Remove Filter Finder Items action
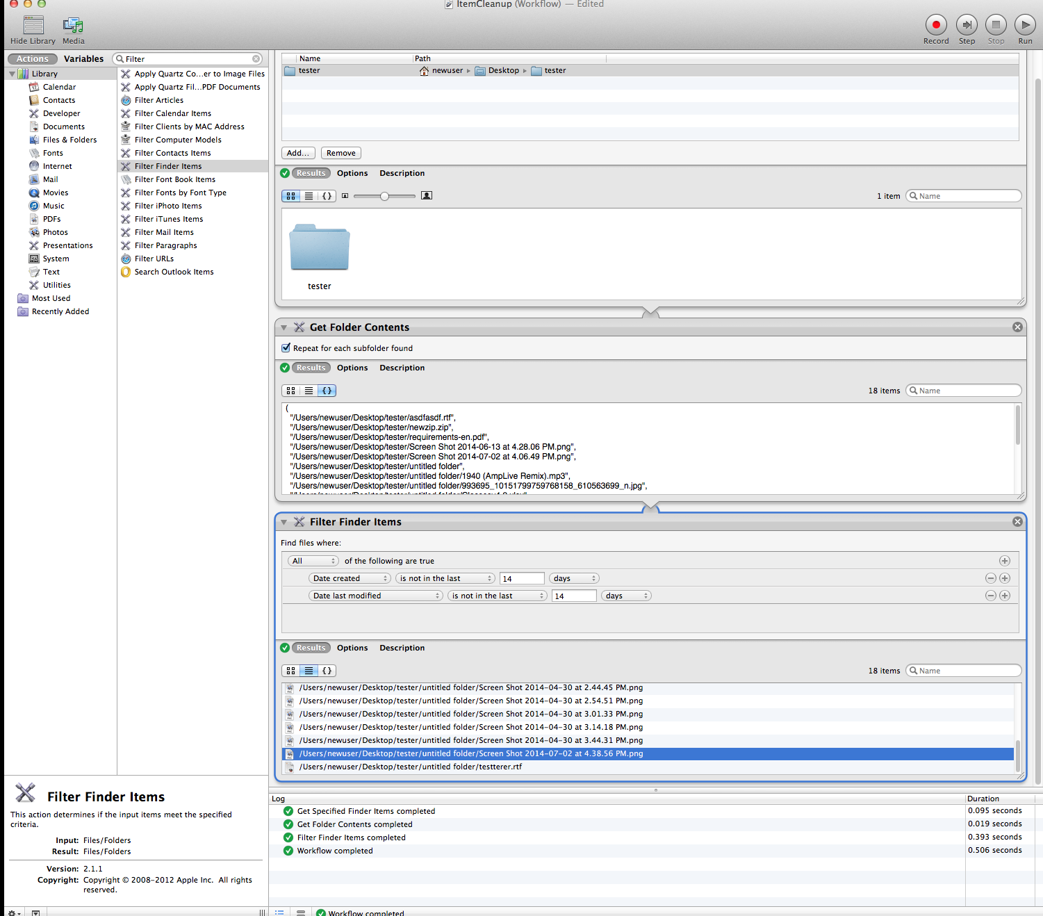Screen dimensions: 1043x916 (1017, 522)
